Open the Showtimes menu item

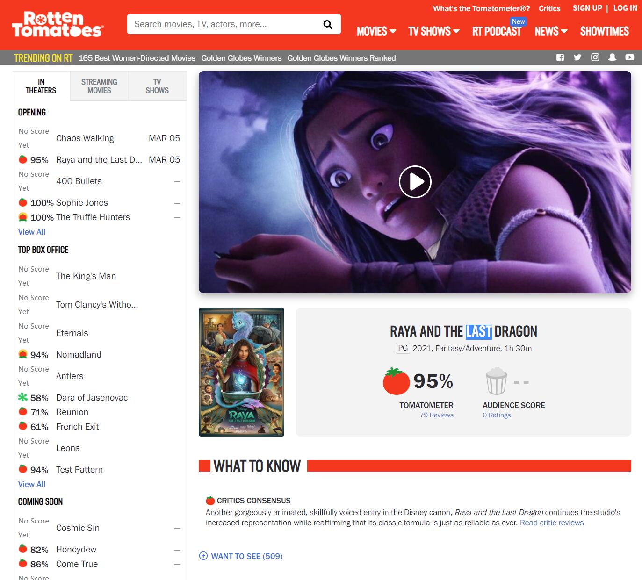point(605,31)
